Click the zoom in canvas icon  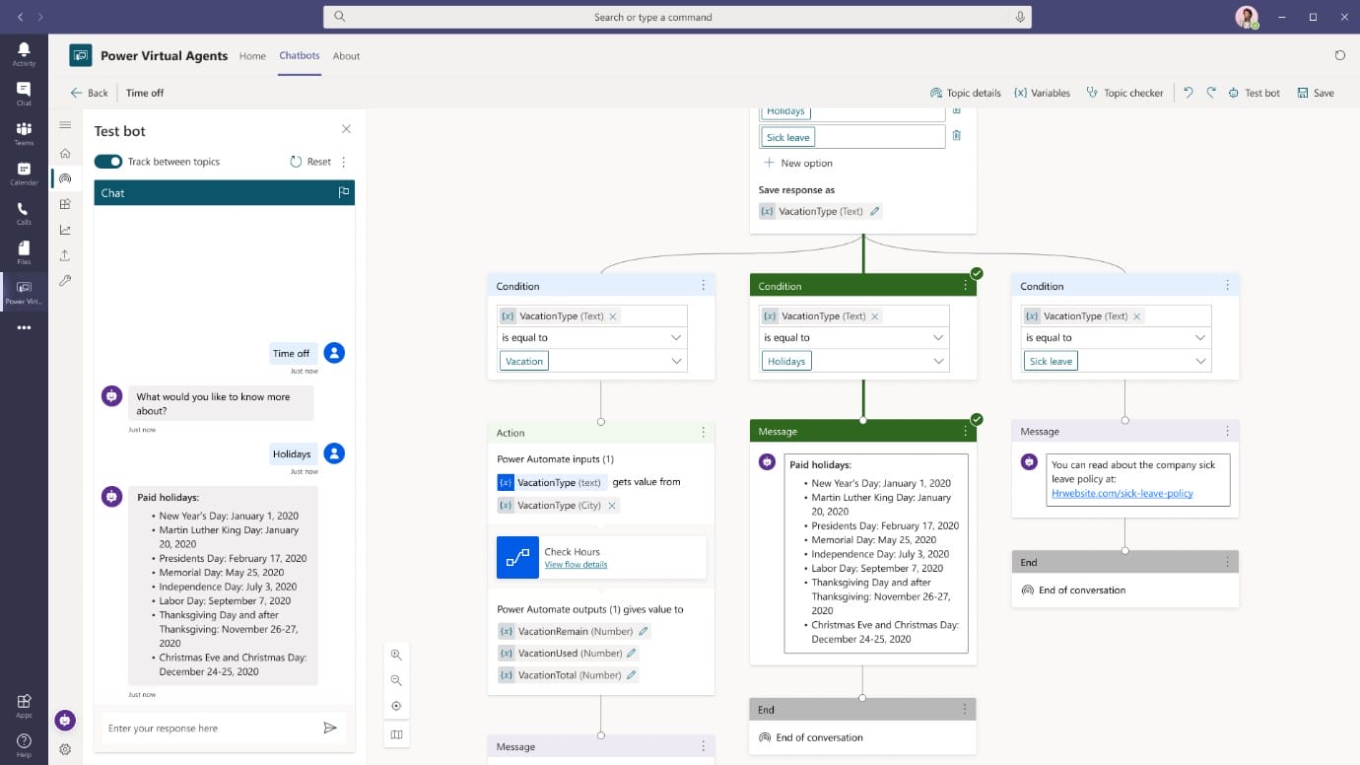tap(396, 655)
